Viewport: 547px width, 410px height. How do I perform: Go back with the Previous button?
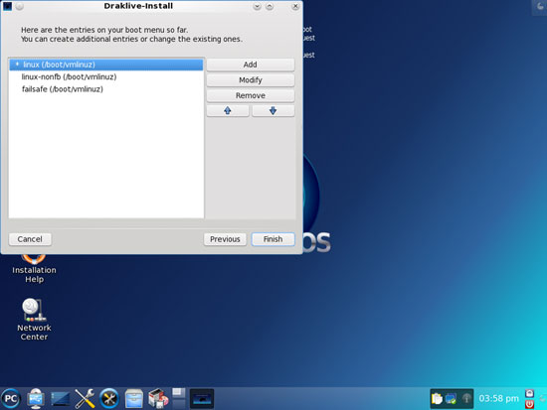(x=225, y=239)
